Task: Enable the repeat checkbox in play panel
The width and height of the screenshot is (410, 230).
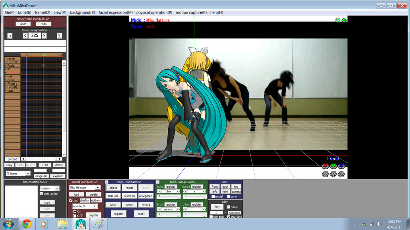Action: pos(229,207)
